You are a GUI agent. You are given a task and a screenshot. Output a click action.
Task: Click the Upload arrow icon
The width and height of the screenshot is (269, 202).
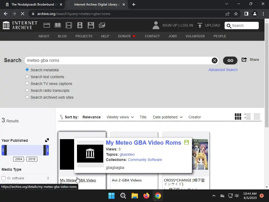pyautogui.click(x=200, y=25)
